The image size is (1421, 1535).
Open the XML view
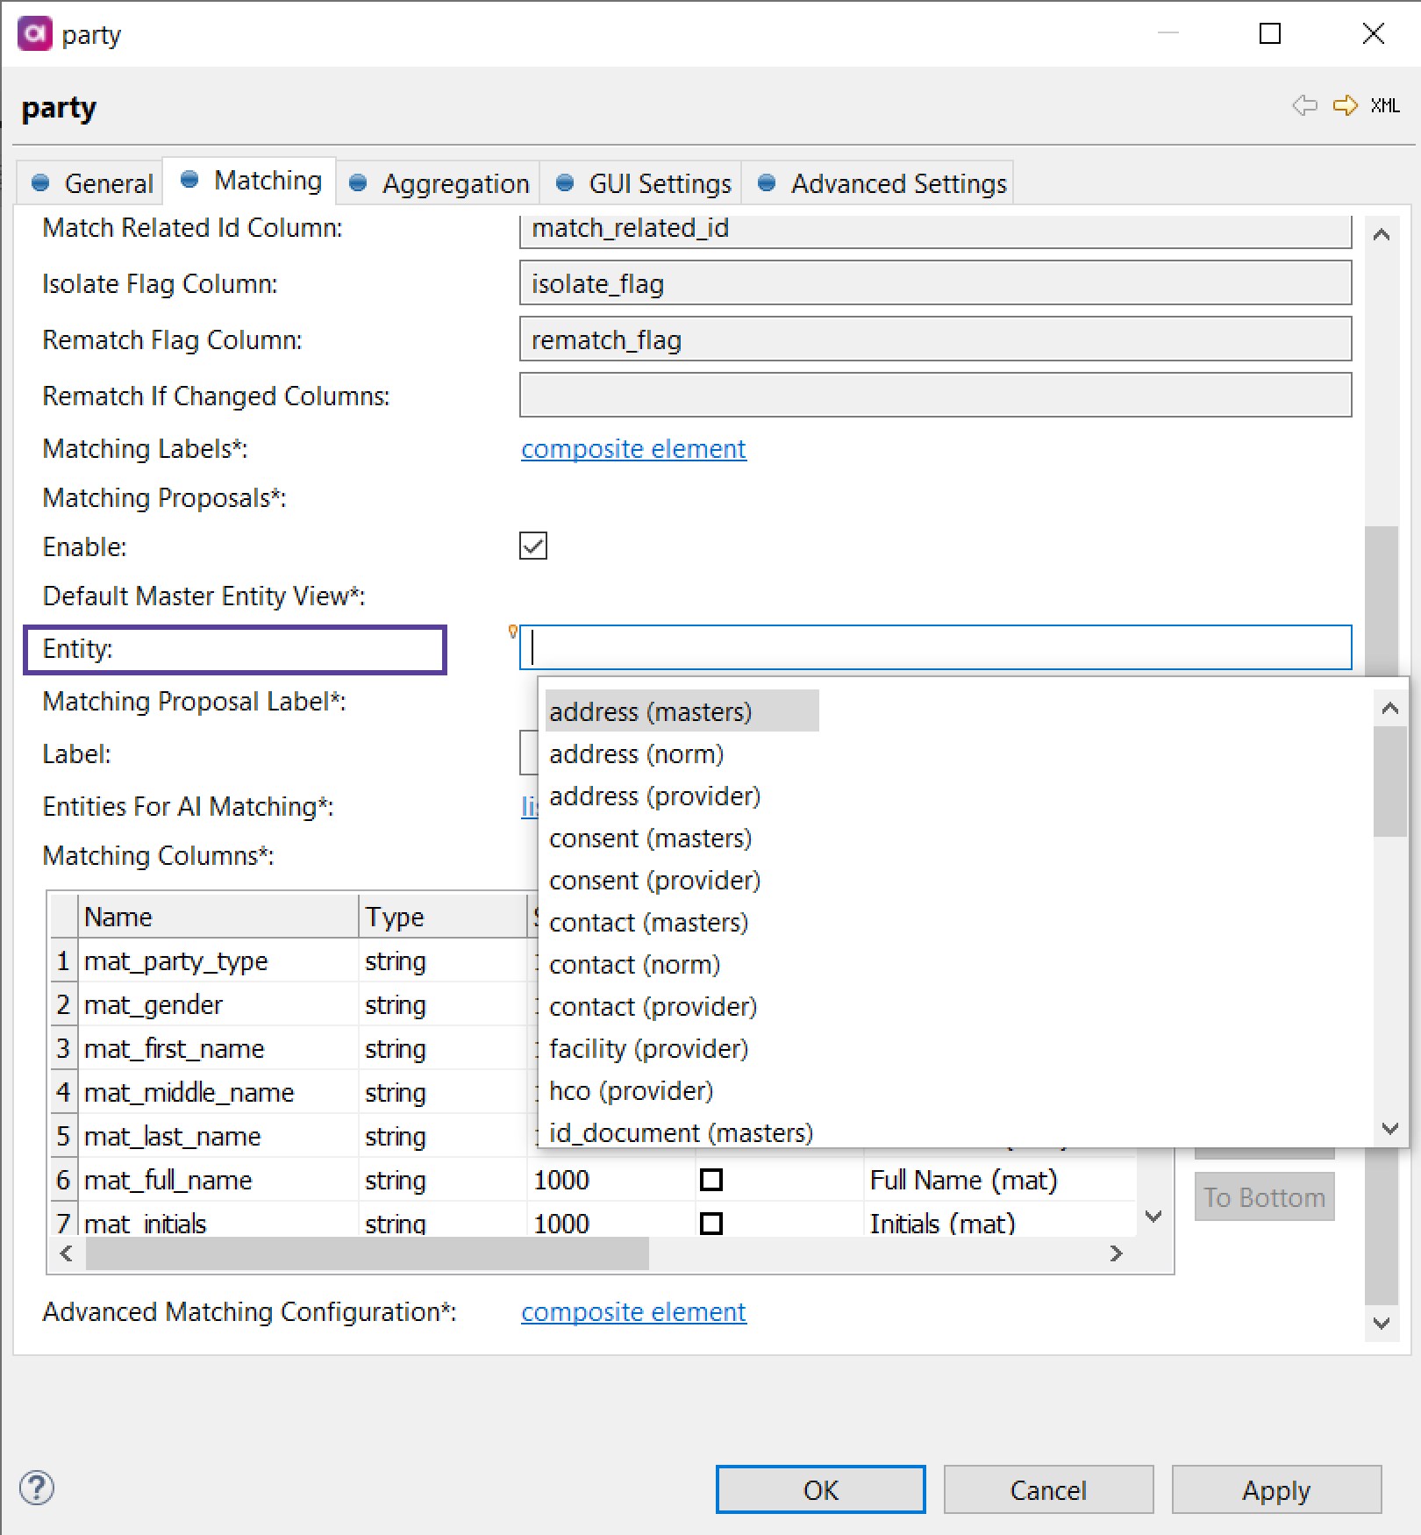click(x=1385, y=105)
